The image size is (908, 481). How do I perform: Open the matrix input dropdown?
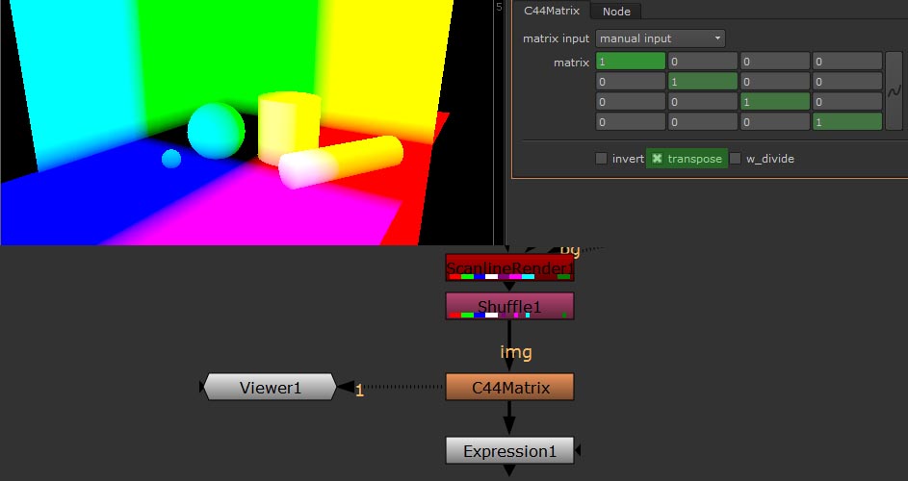click(x=660, y=38)
